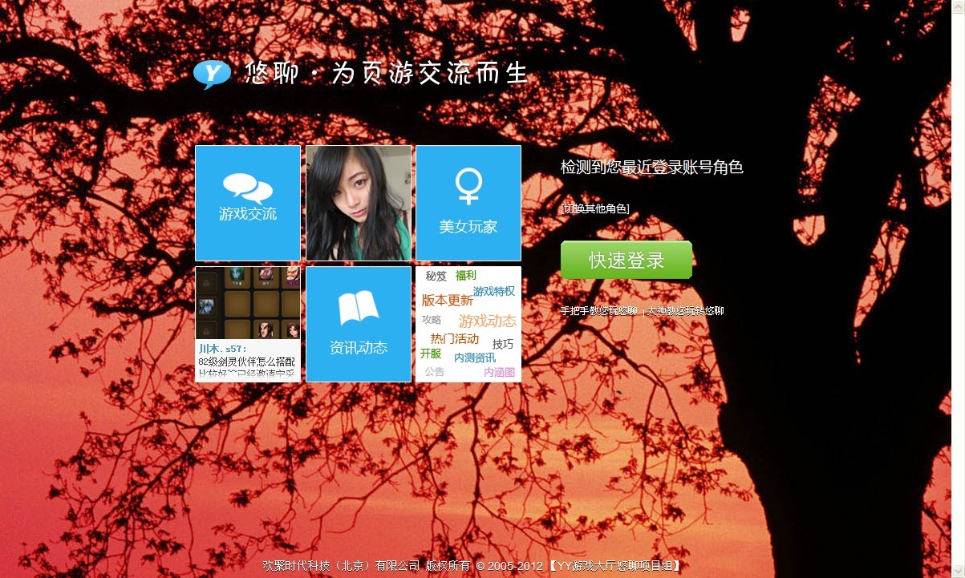Click the pink 内涵图 tag
Screen dimensions: 965x578
point(501,372)
